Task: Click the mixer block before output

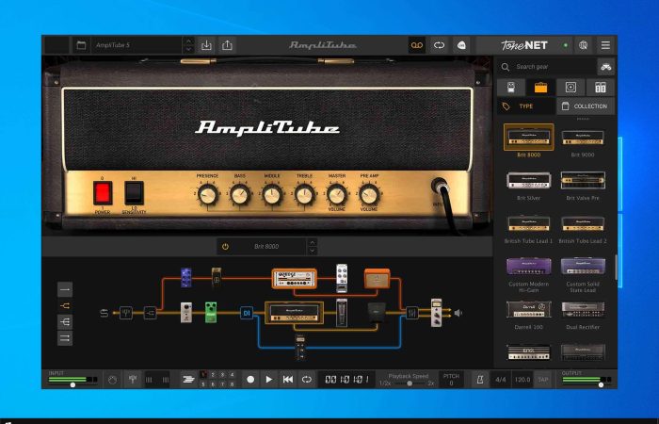Action: [412, 313]
